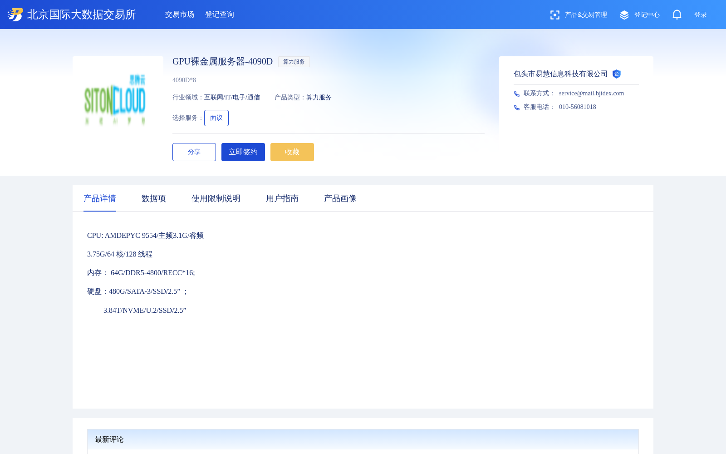Switch to the 产品画像 tab

(x=340, y=198)
